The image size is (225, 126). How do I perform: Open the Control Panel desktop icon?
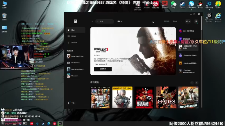click(x=4, y=29)
